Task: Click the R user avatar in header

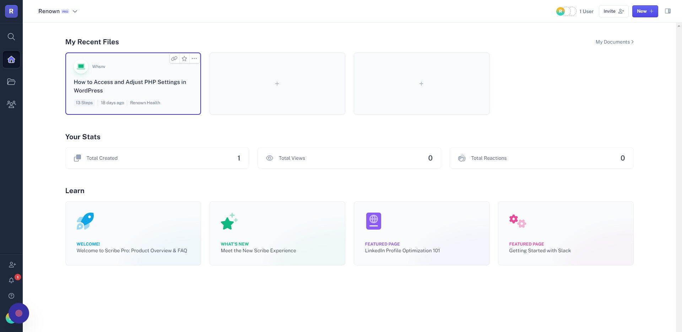Action: coord(561,11)
